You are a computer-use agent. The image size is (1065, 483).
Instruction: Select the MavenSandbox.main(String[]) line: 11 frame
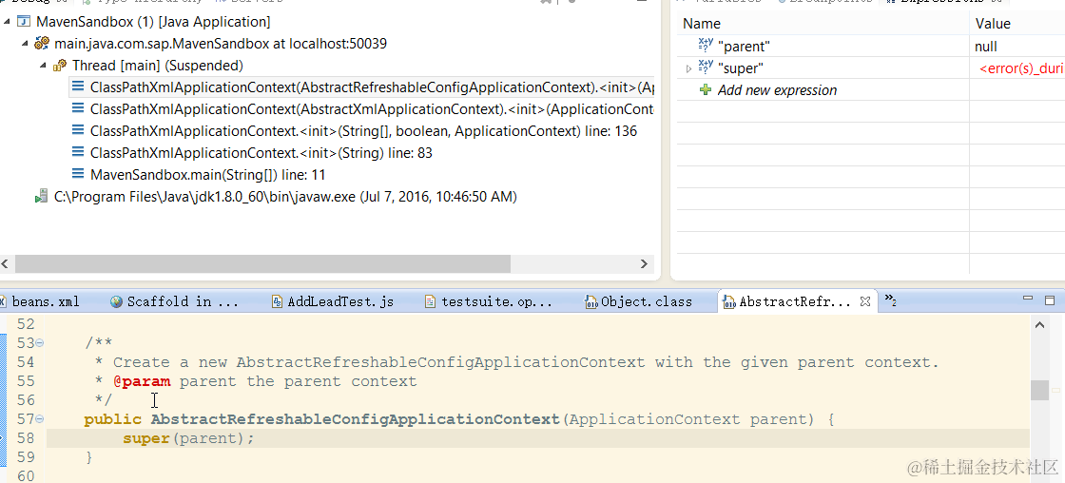point(208,175)
